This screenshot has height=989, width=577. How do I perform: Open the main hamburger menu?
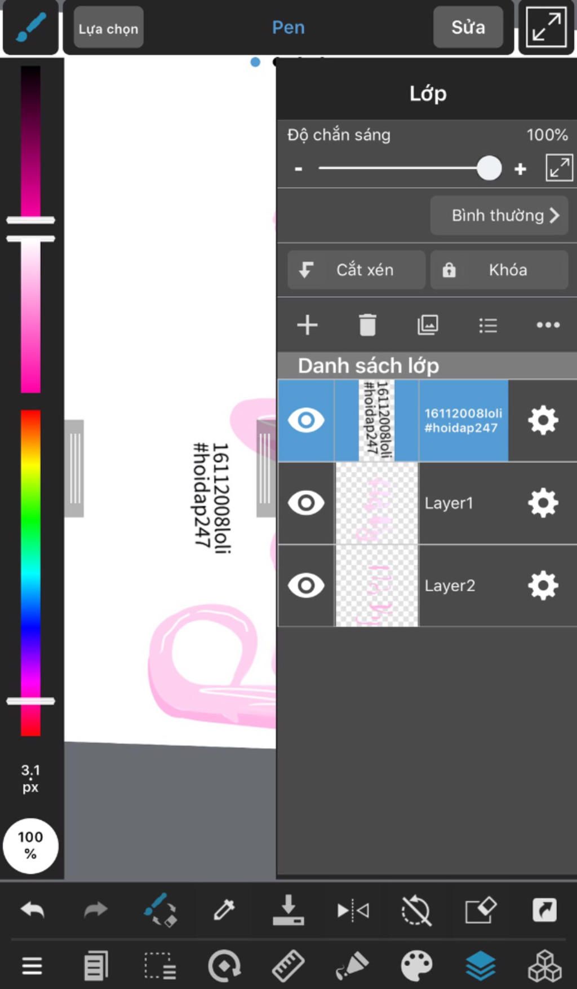coord(32,966)
